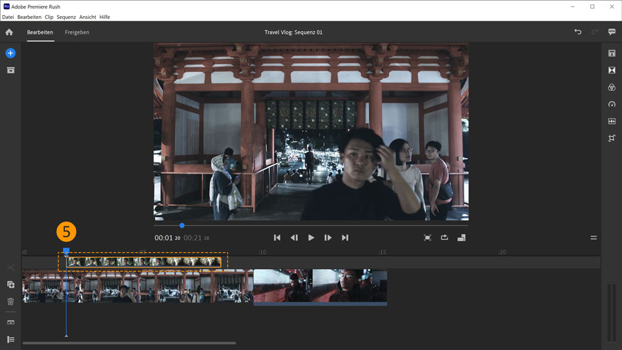The image size is (622, 350).
Task: Switch to the Freigeben tab
Action: 77,32
